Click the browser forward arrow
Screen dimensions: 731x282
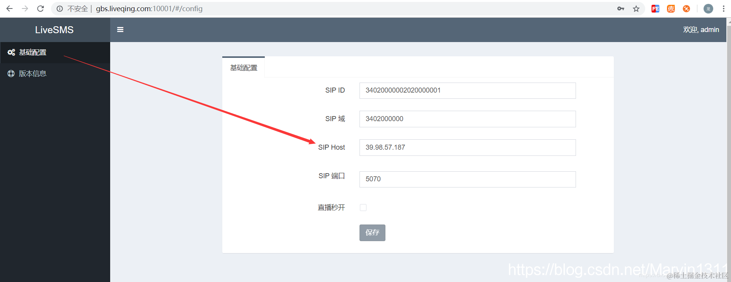tap(25, 8)
